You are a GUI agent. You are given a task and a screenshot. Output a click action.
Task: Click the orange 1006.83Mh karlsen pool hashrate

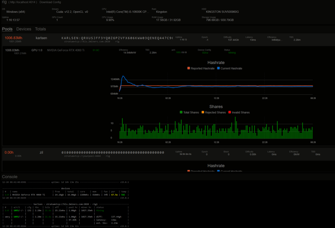[13, 38]
